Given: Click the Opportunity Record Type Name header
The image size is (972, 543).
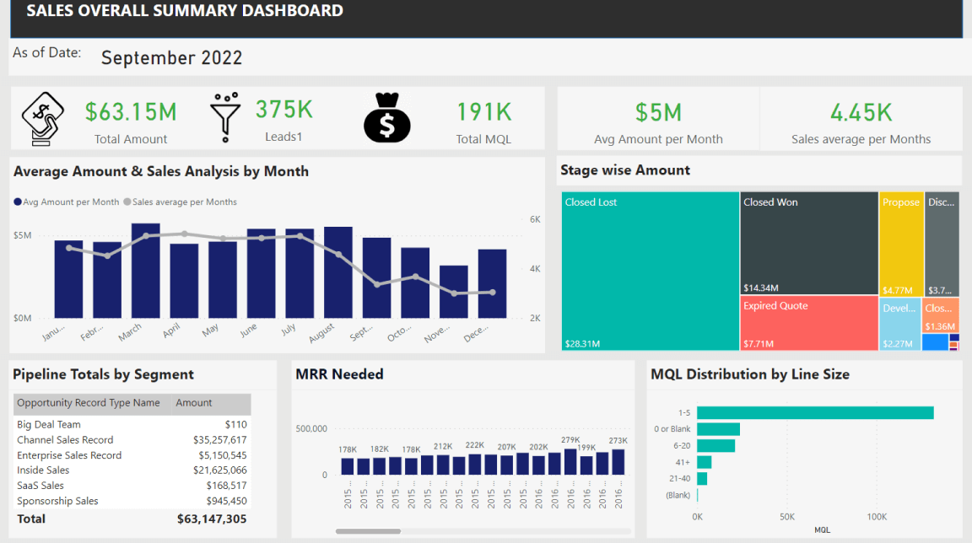Looking at the screenshot, I should (89, 403).
